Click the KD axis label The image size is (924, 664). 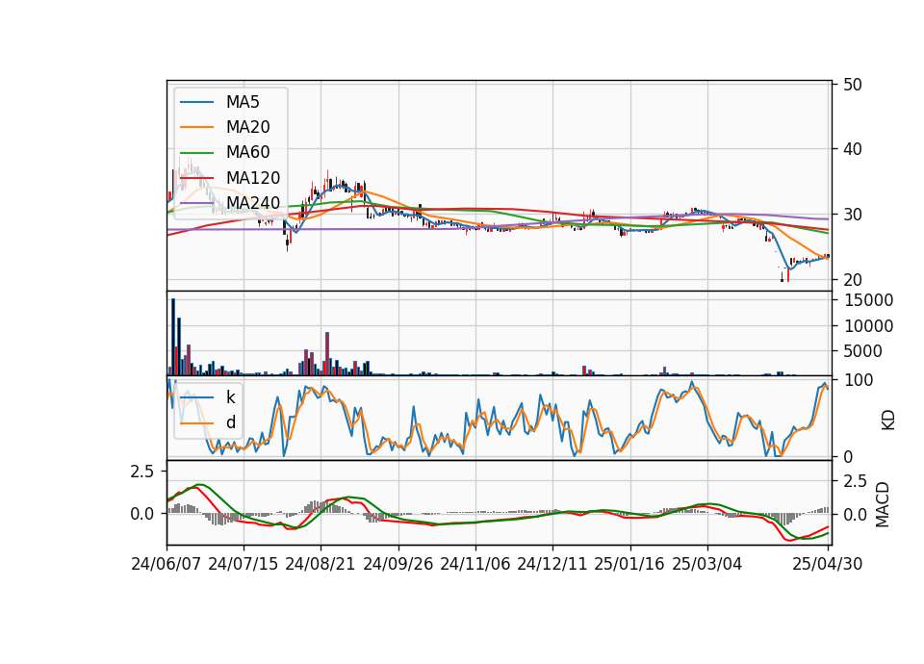[887, 420]
